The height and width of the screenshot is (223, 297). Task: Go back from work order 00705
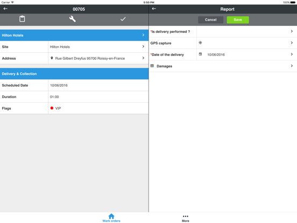pyautogui.click(x=5, y=9)
